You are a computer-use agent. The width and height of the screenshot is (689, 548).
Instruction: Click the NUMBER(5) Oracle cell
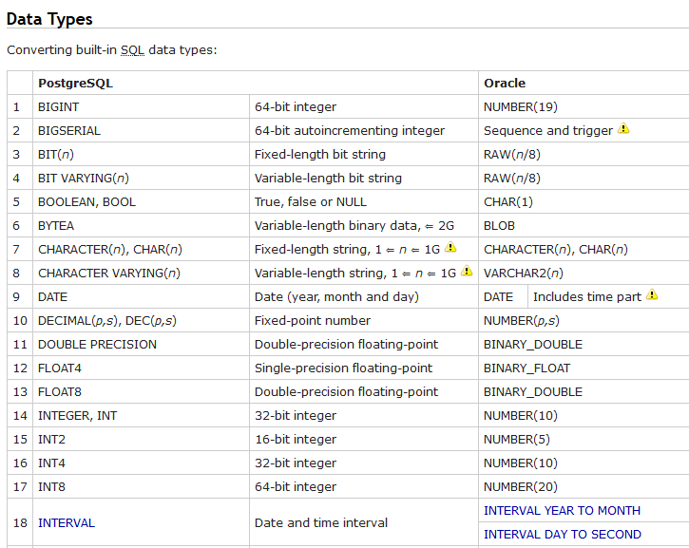(x=584, y=439)
